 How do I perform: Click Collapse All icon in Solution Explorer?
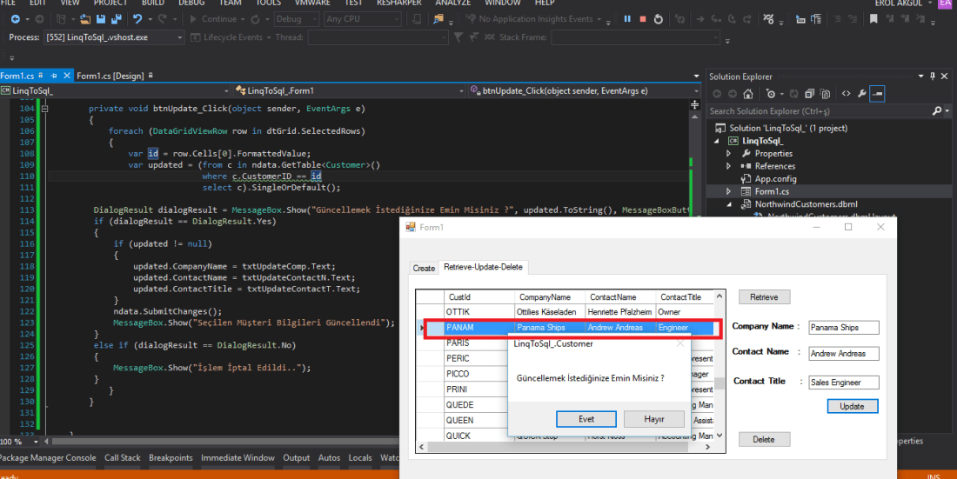(809, 94)
